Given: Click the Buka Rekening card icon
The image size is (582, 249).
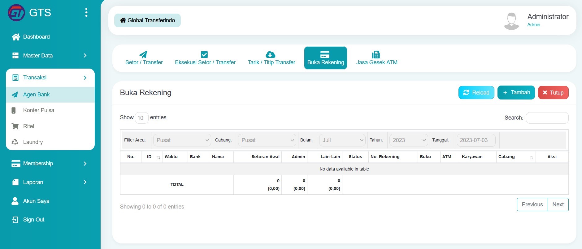Looking at the screenshot, I should [325, 55].
